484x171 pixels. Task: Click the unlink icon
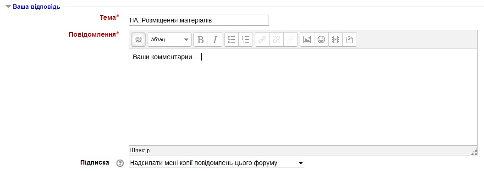pos(276,39)
